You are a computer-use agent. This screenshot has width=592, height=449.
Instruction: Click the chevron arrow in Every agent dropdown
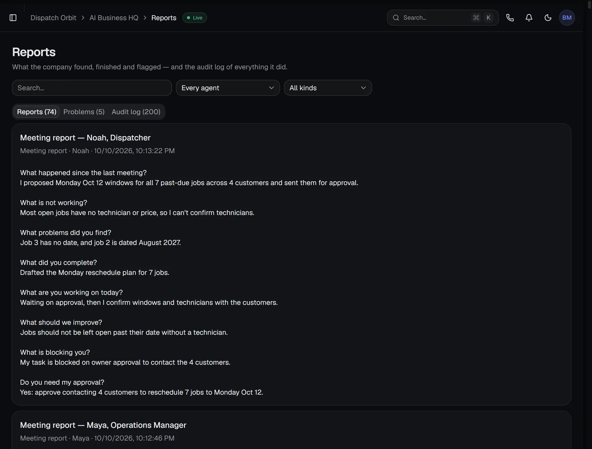tap(272, 88)
